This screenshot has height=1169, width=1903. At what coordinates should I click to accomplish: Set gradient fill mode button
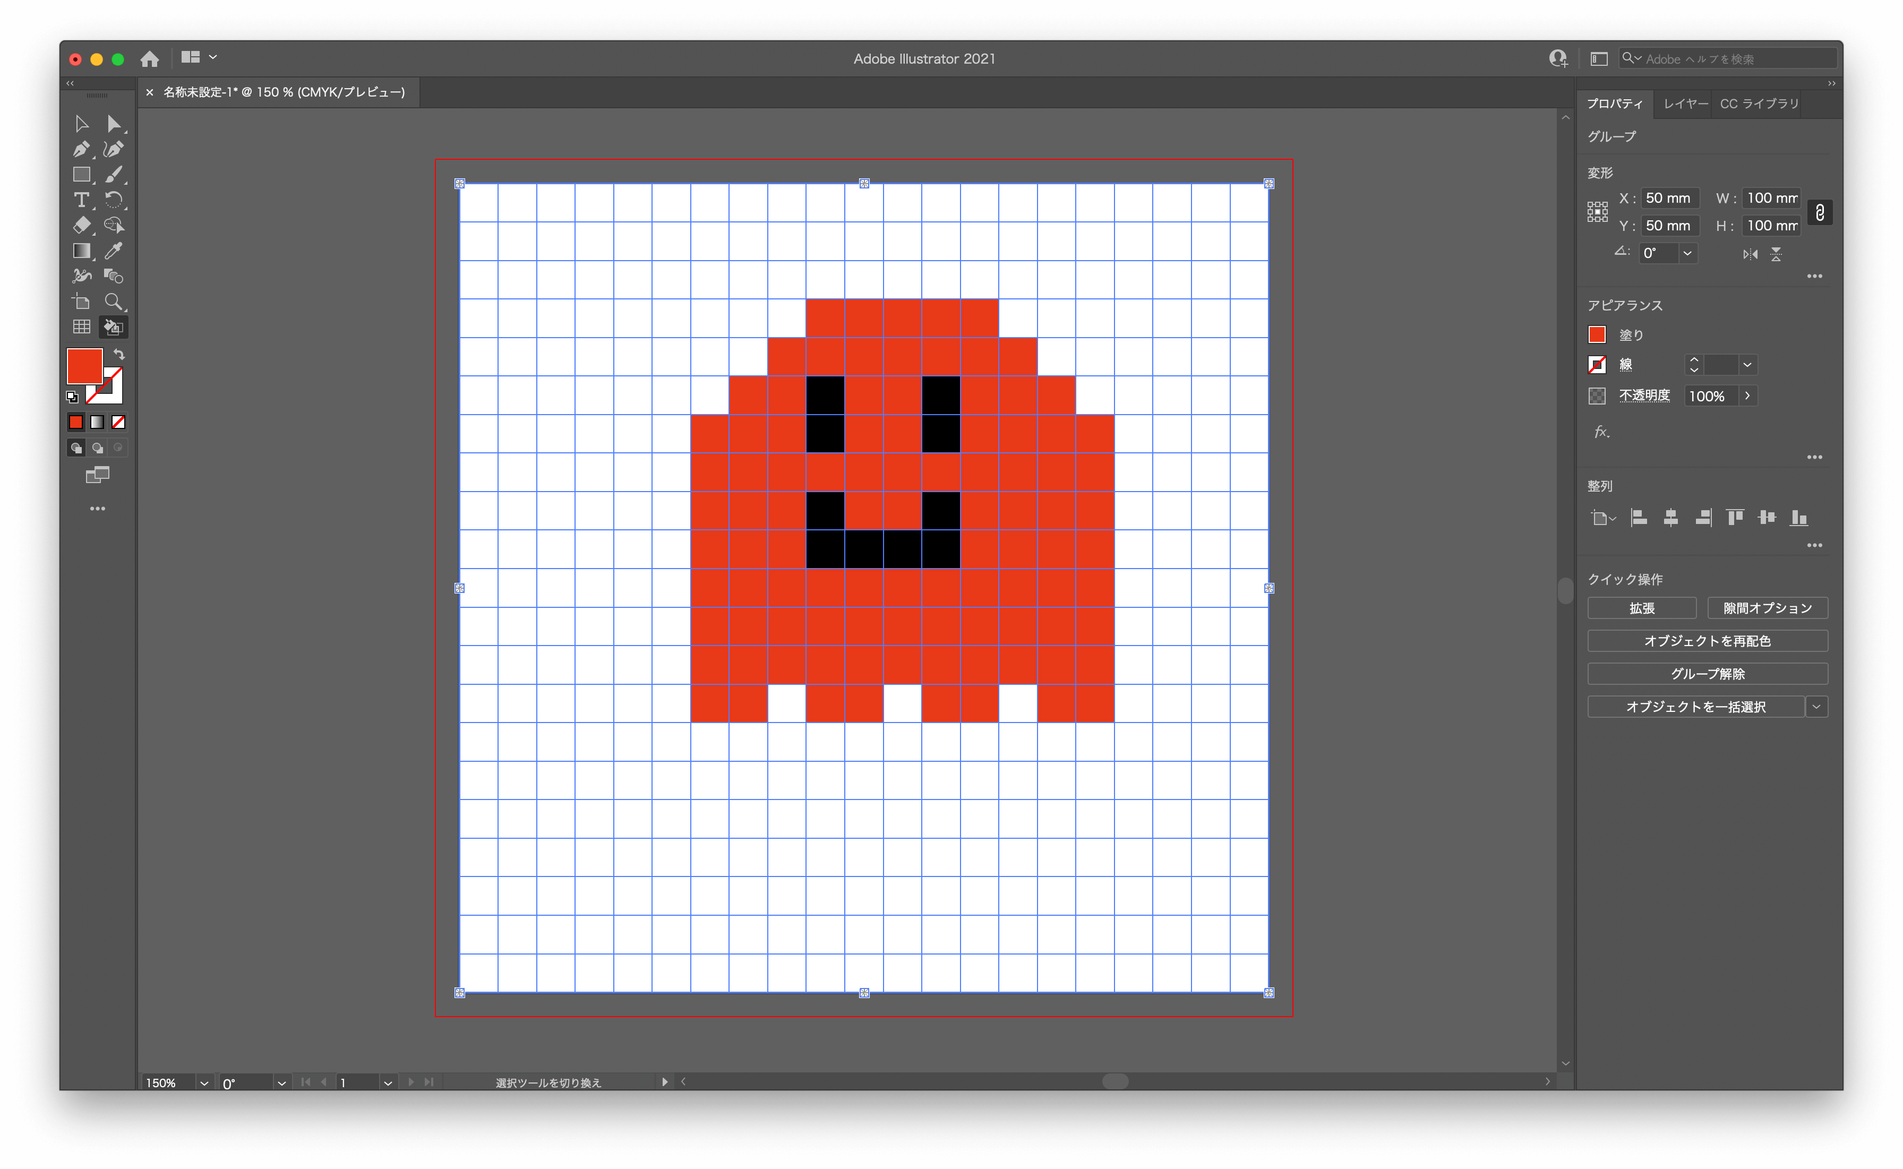97,422
